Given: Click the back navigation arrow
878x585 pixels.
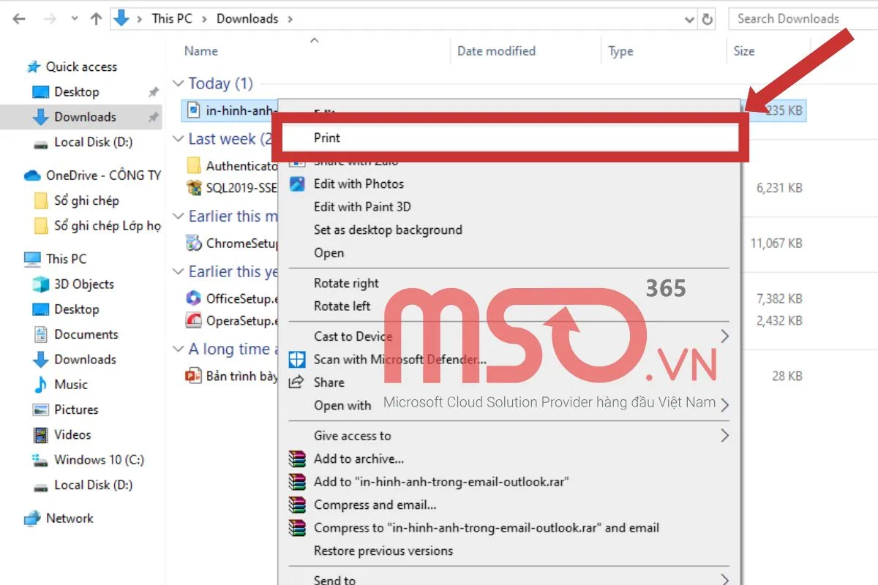Looking at the screenshot, I should [x=18, y=18].
